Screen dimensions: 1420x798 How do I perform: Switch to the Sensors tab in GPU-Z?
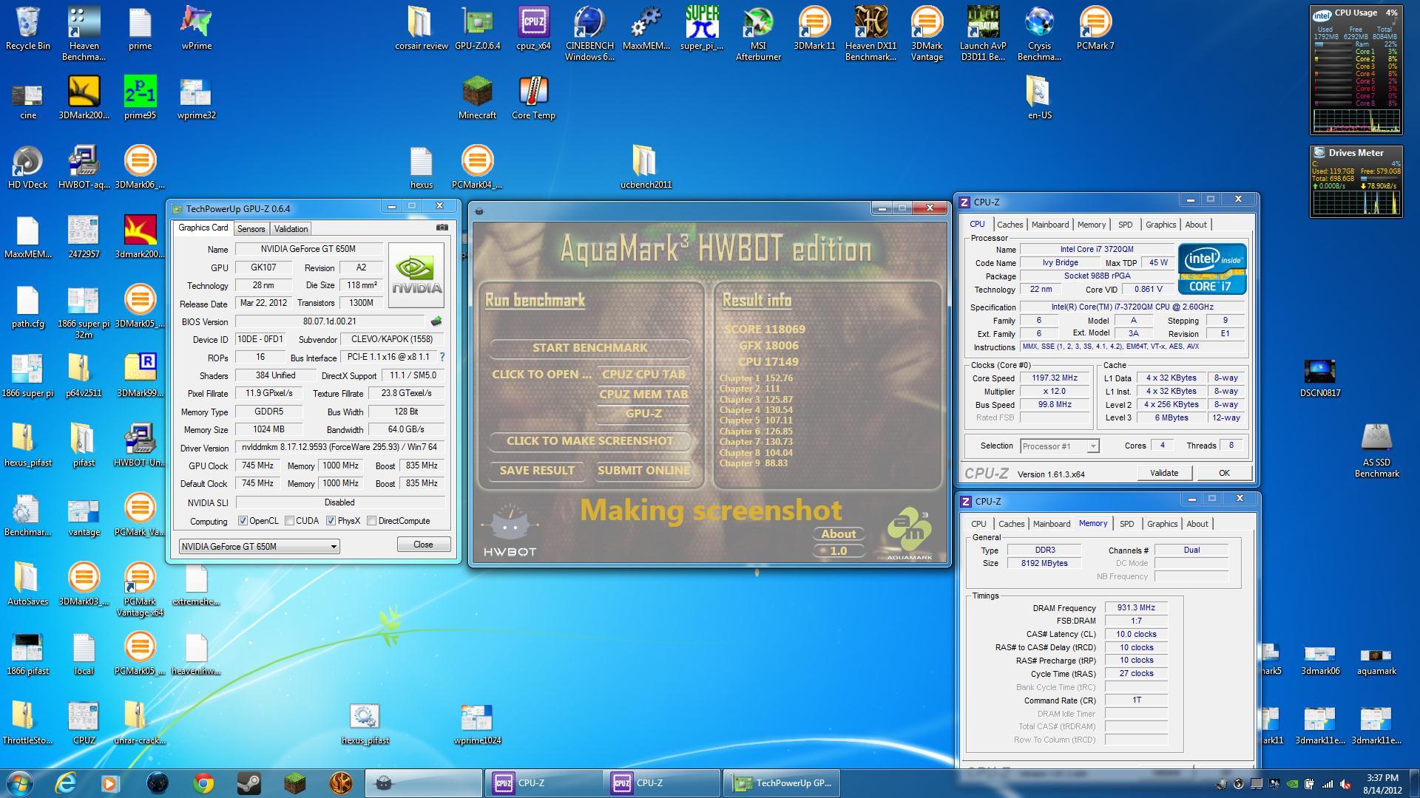click(x=251, y=229)
